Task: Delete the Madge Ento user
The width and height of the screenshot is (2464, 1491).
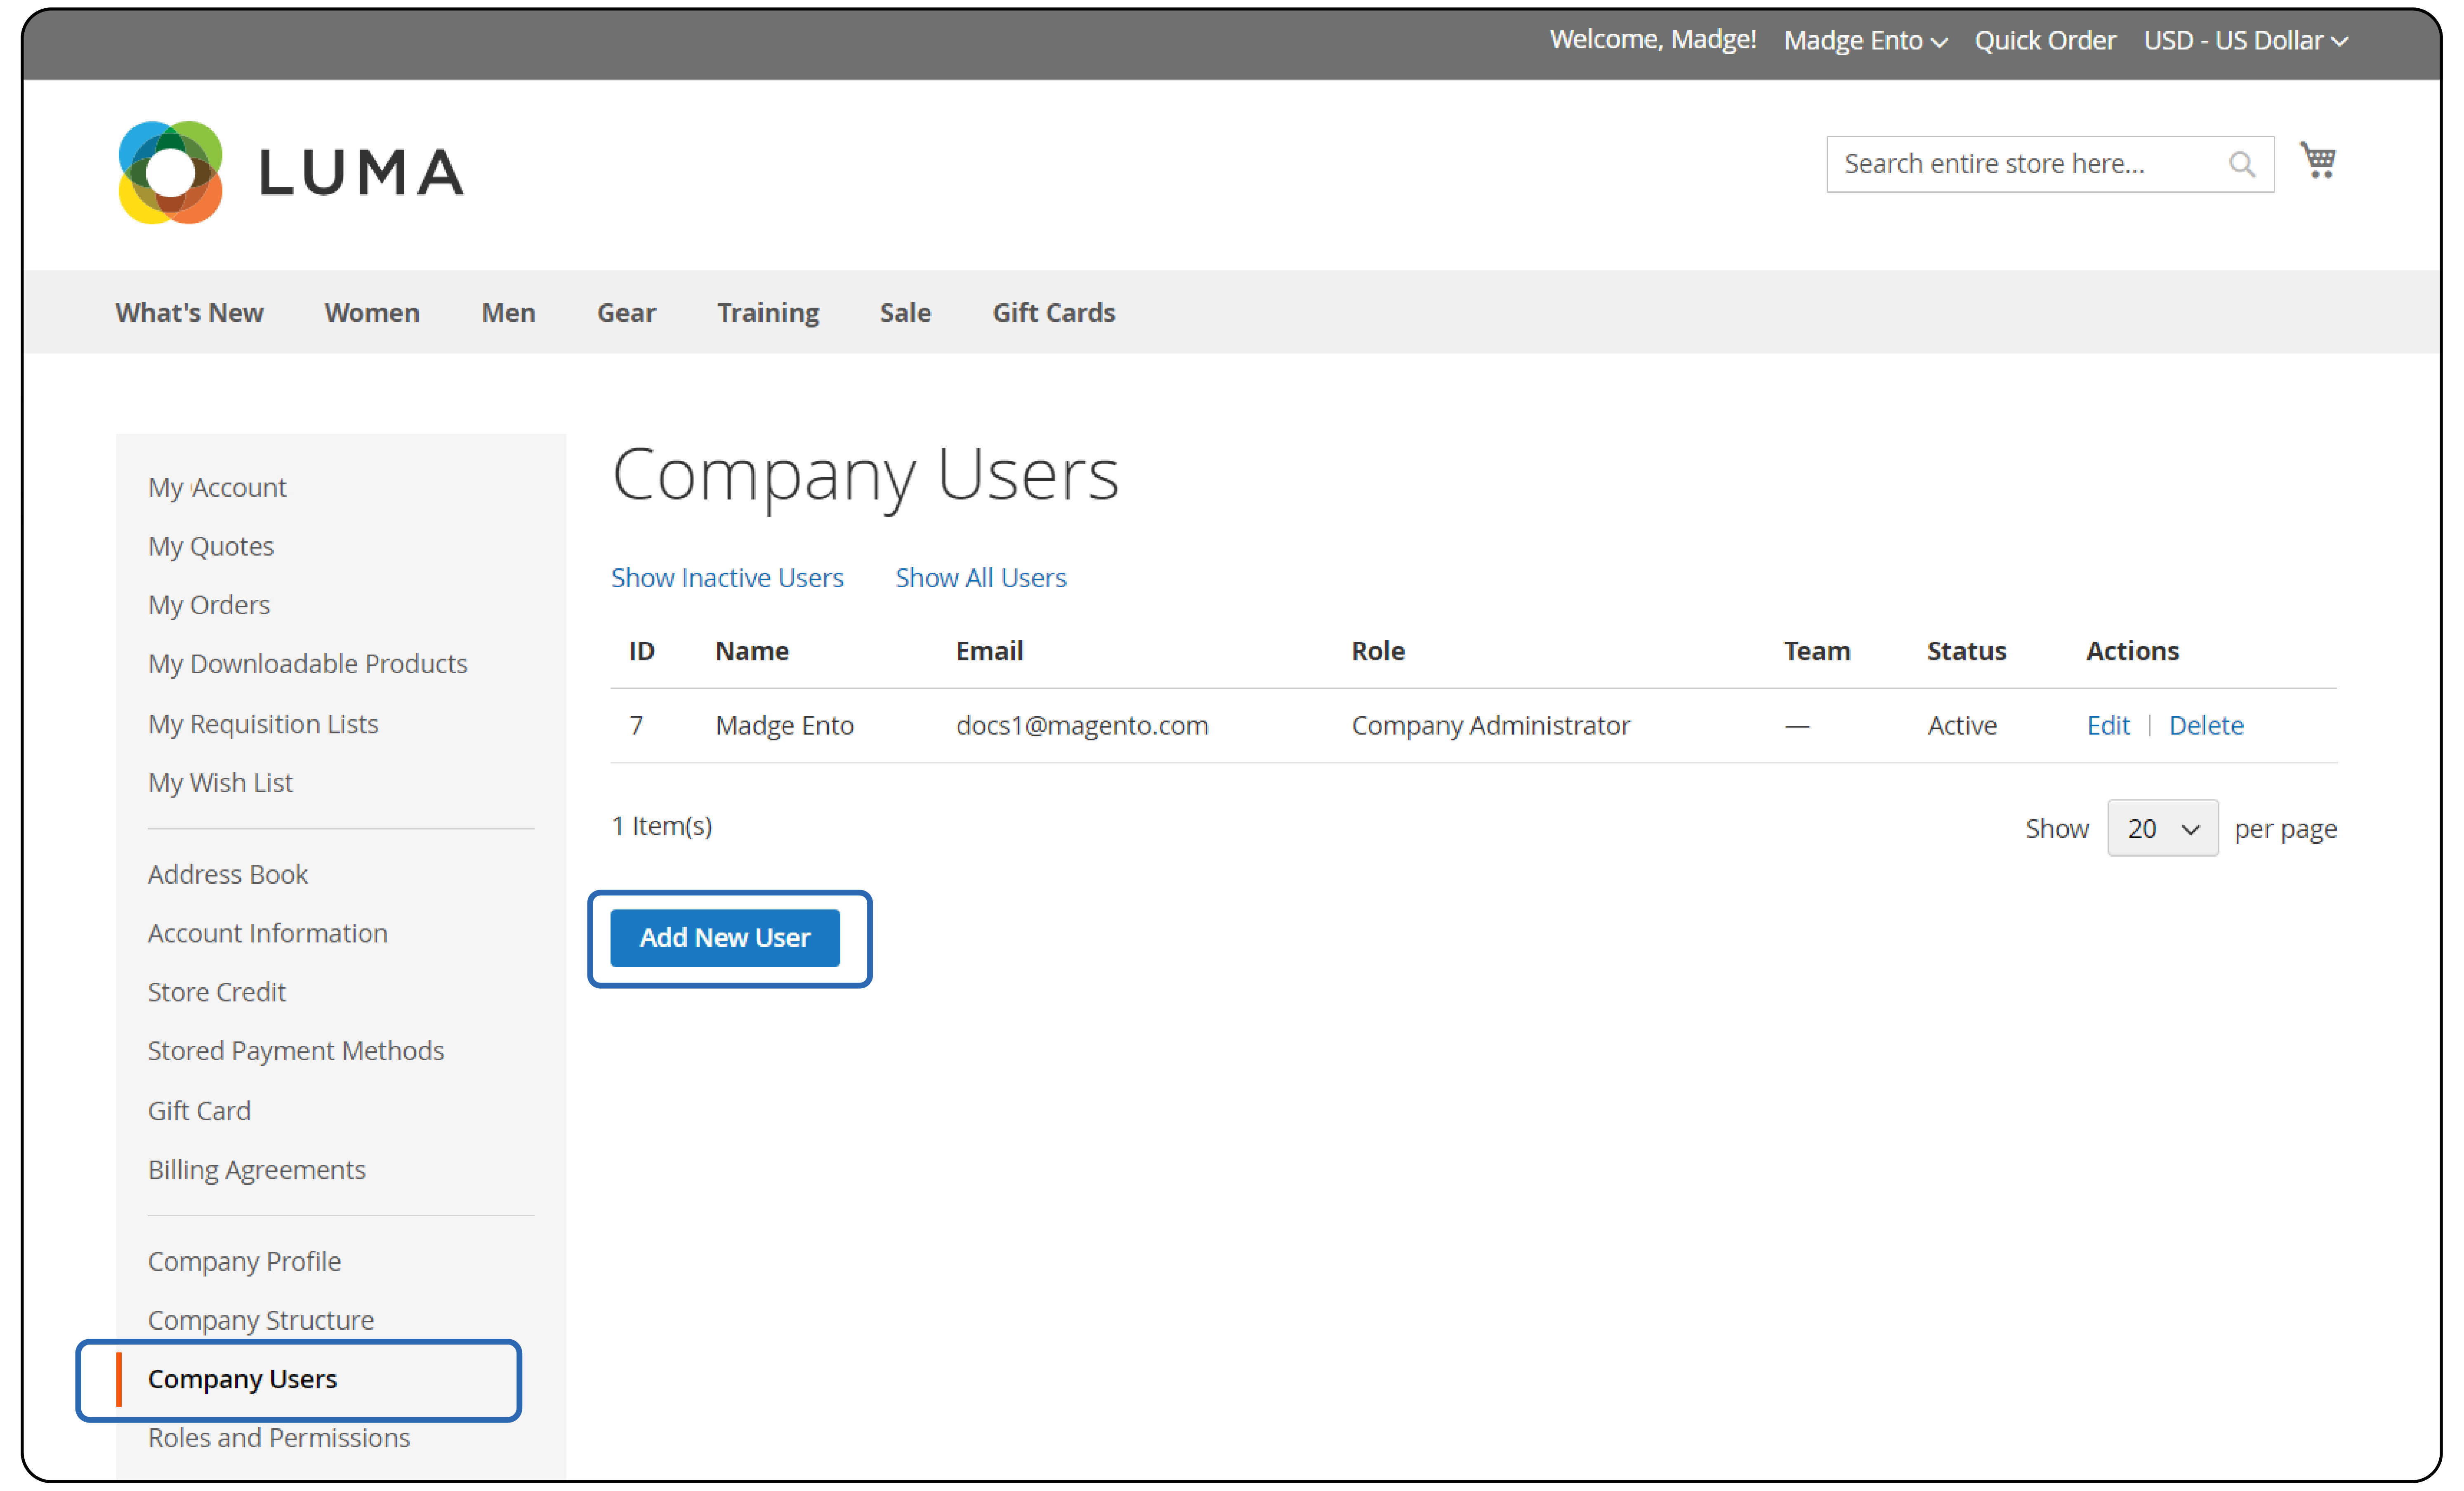Action: pos(2206,725)
